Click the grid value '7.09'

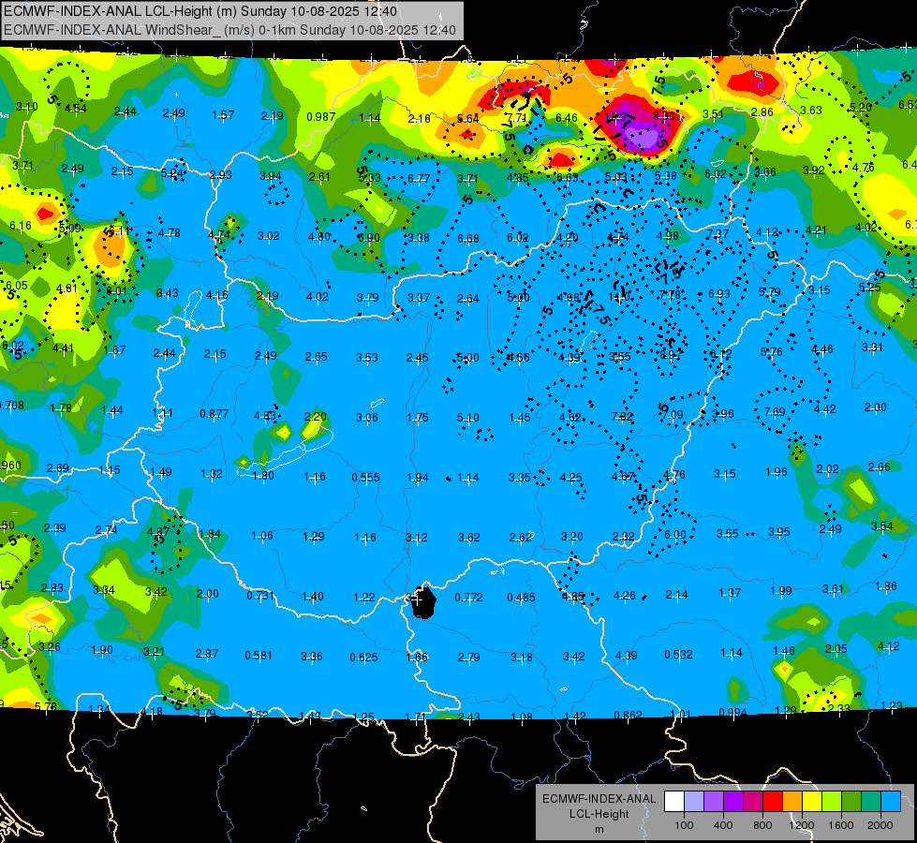pos(673,414)
